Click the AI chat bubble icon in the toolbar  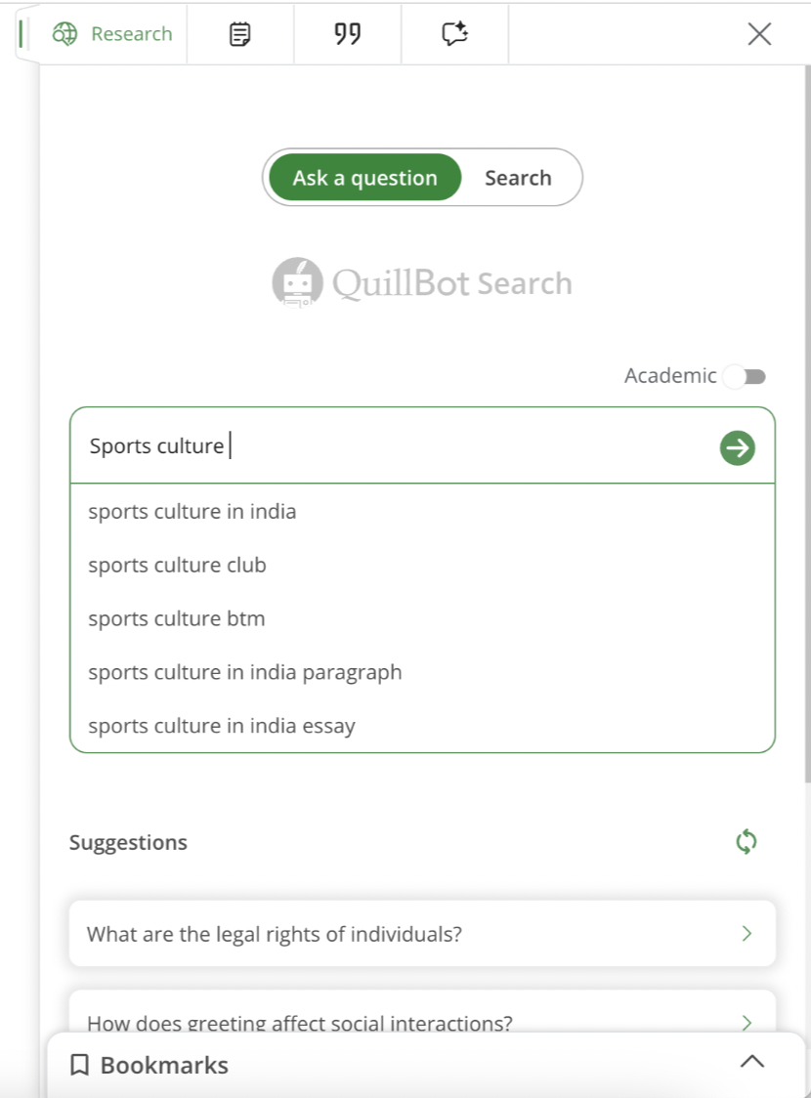(453, 33)
